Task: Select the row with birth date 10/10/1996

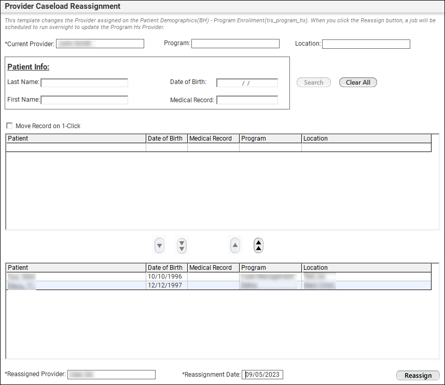Action: click(218, 277)
